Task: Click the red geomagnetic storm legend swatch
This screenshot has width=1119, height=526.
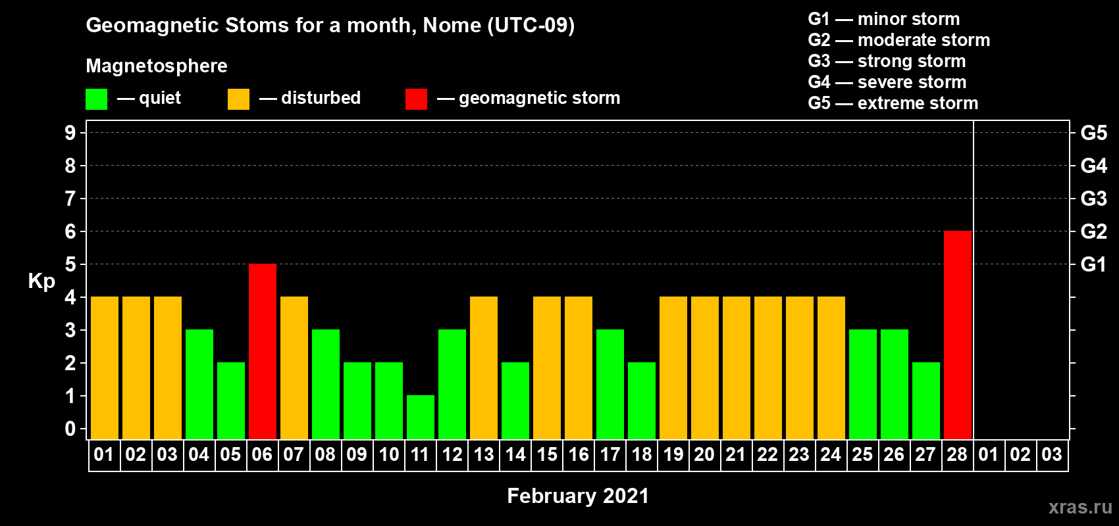Action: [416, 99]
